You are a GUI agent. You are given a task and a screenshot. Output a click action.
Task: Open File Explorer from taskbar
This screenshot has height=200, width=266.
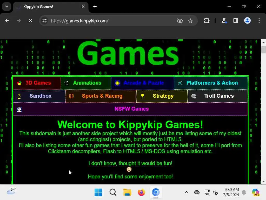pyautogui.click(x=127, y=192)
